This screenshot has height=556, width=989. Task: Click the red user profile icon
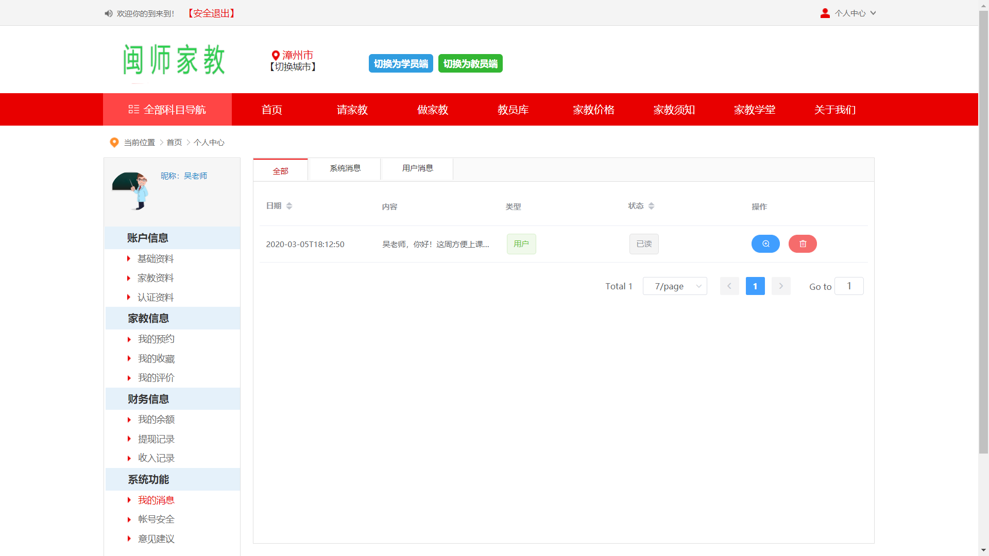[825, 13]
